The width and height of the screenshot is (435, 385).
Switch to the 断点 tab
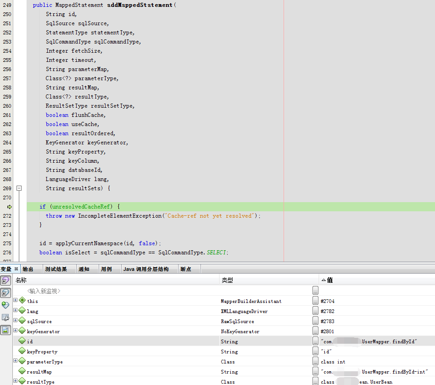pyautogui.click(x=185, y=269)
